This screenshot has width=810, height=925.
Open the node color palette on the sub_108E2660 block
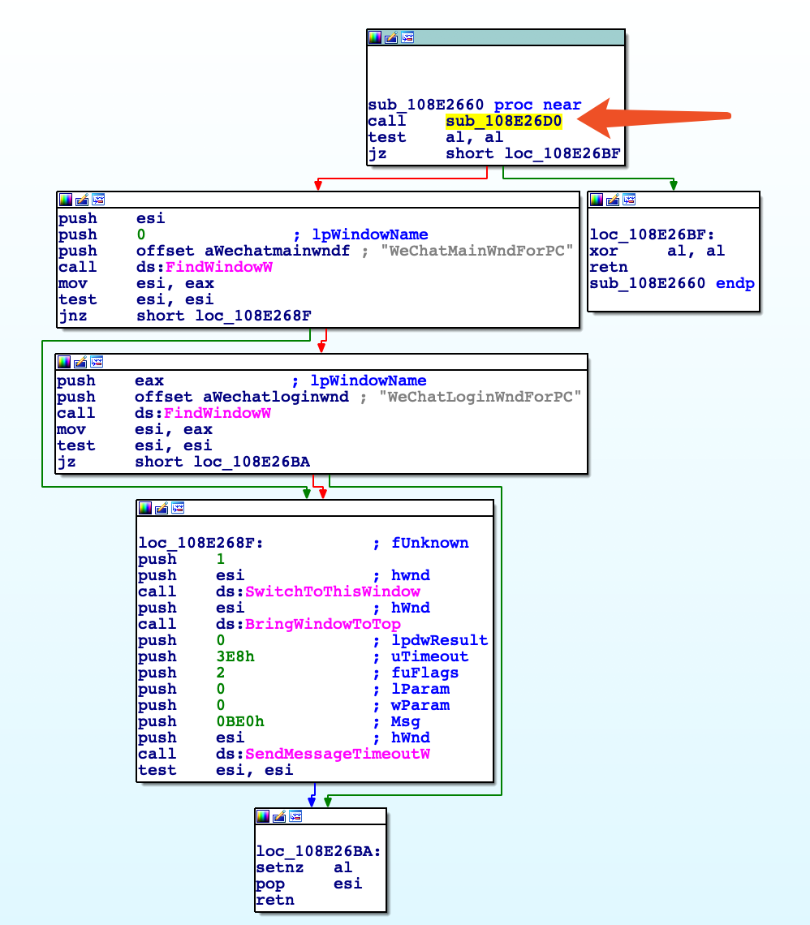tap(373, 37)
